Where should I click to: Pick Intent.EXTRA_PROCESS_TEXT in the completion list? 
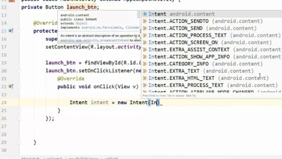211,85
